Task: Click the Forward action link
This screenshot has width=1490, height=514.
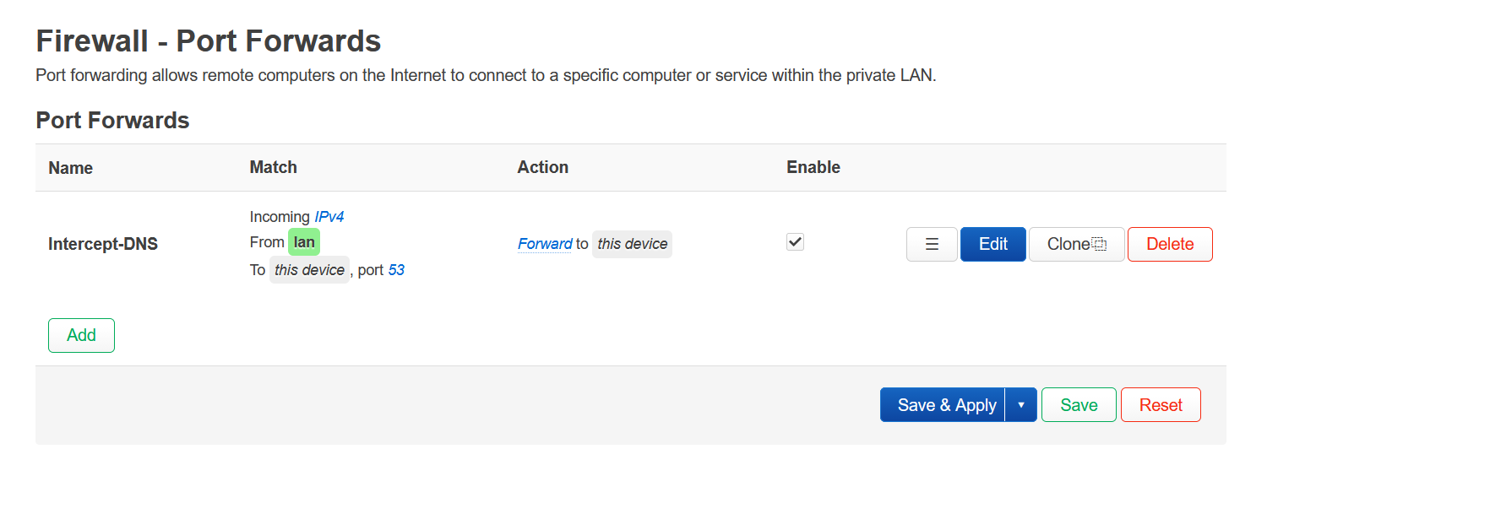Action: [x=545, y=244]
